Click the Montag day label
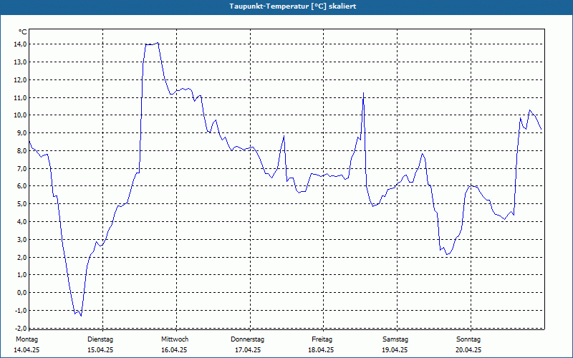Screen dimensions: 573x358 click(27, 339)
